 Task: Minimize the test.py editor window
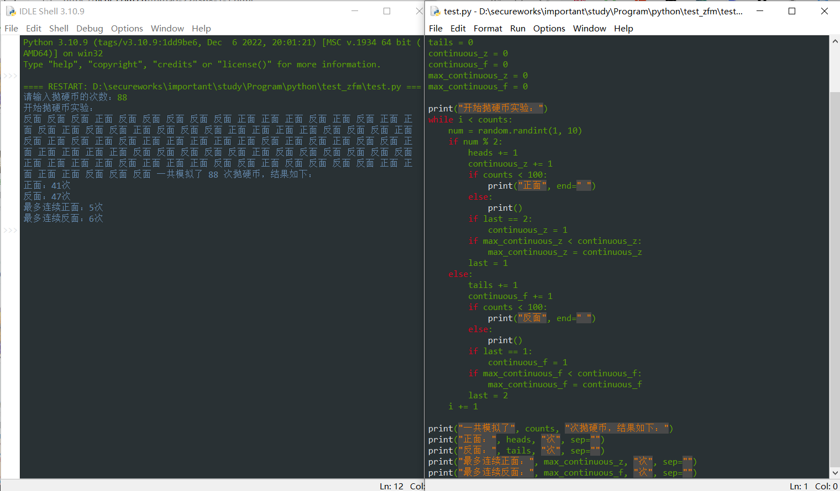[760, 11]
